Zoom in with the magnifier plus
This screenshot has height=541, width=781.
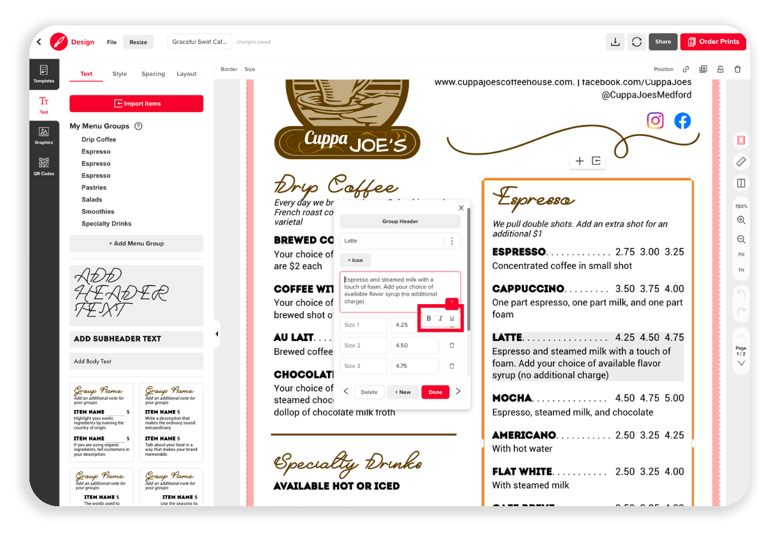741,220
